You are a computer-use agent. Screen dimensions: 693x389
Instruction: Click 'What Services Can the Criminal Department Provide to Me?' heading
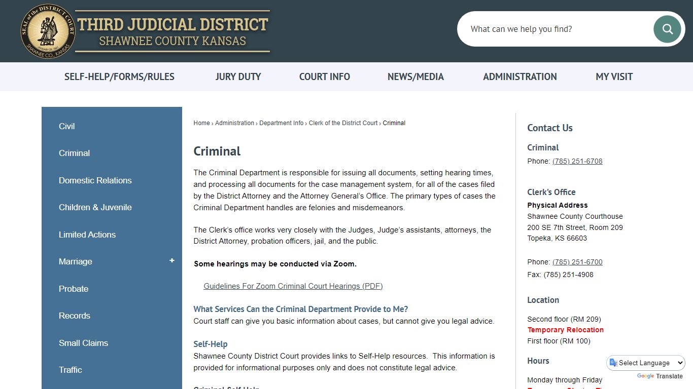tap(300, 309)
